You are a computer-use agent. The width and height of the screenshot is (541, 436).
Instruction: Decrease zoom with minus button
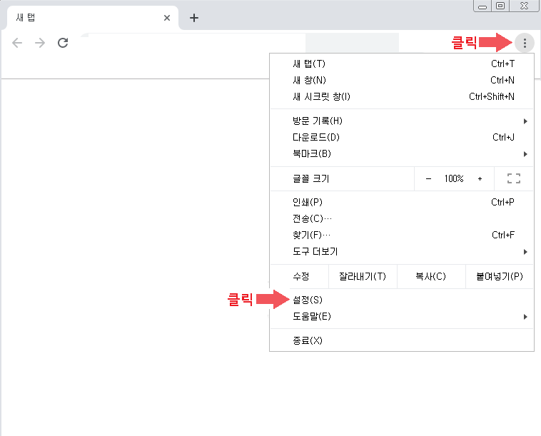(x=428, y=179)
